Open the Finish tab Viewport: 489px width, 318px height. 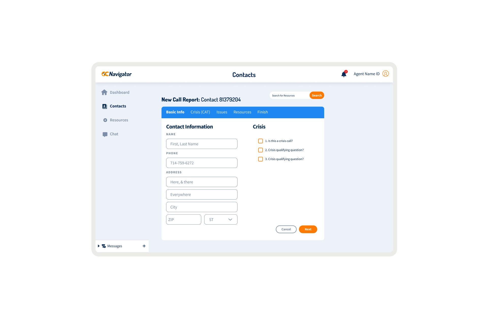click(x=262, y=112)
